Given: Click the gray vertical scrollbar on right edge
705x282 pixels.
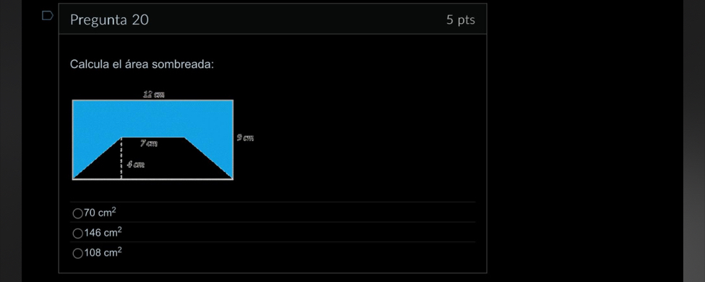Looking at the screenshot, I should 694,141.
